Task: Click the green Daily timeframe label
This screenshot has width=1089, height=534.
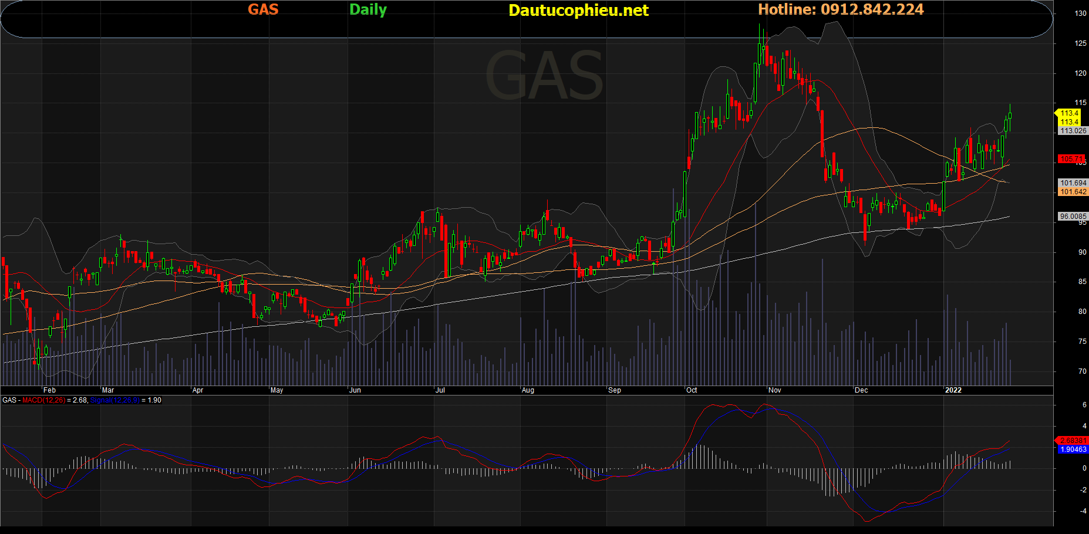Action: pyautogui.click(x=368, y=9)
